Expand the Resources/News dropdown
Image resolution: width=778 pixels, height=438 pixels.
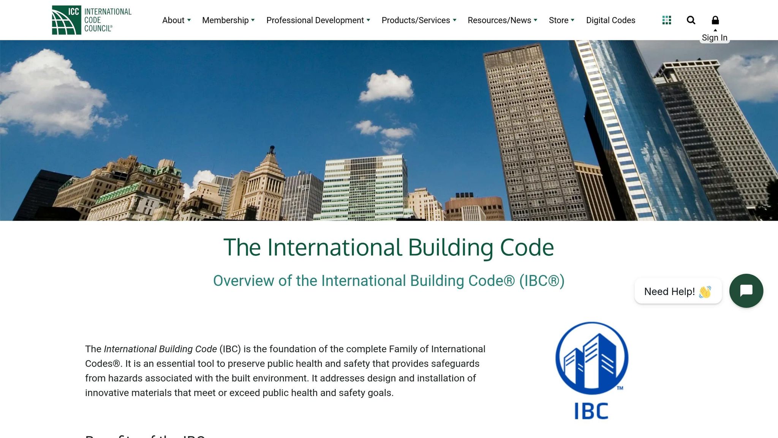click(x=502, y=20)
